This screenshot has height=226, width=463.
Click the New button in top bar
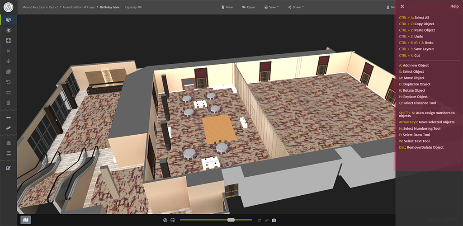[227, 7]
